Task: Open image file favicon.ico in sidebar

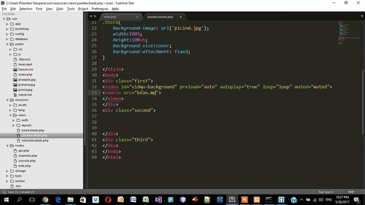Action: (26, 69)
